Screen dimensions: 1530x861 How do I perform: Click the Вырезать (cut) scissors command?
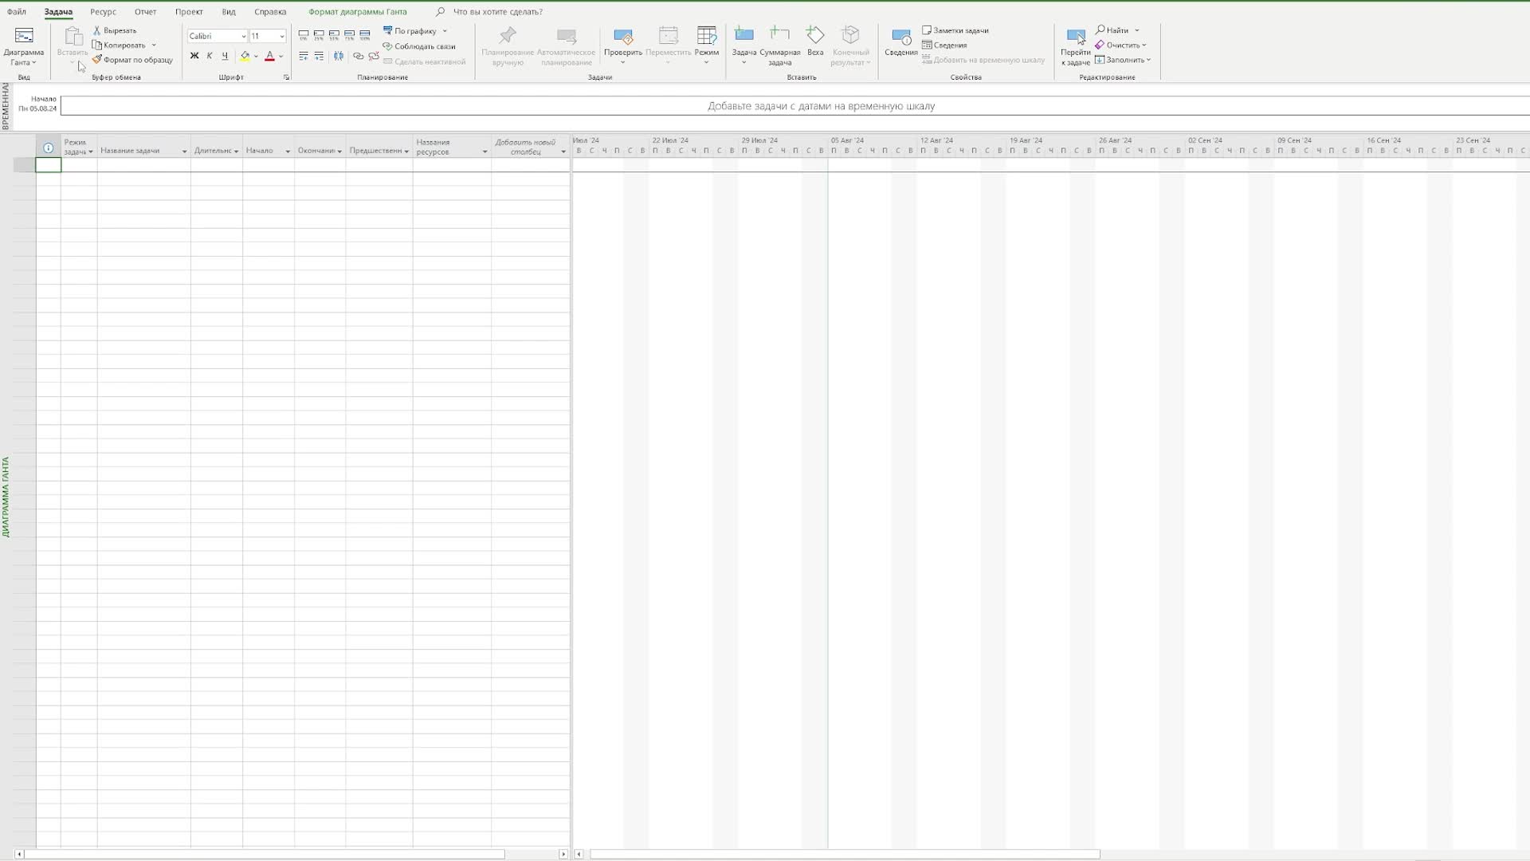(x=115, y=30)
